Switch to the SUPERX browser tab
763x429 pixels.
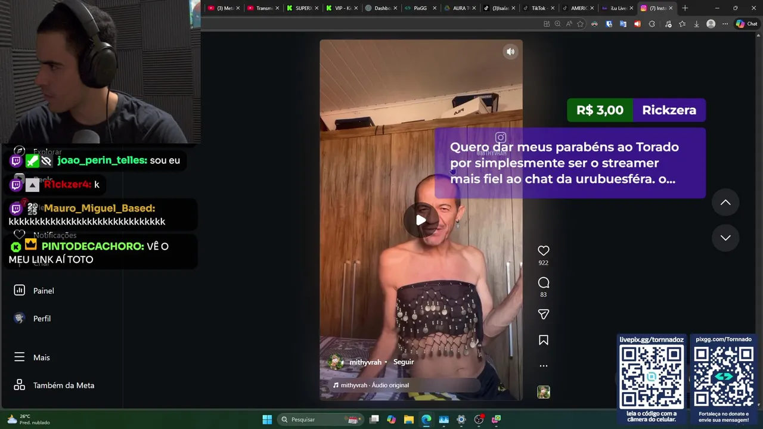[x=303, y=8]
